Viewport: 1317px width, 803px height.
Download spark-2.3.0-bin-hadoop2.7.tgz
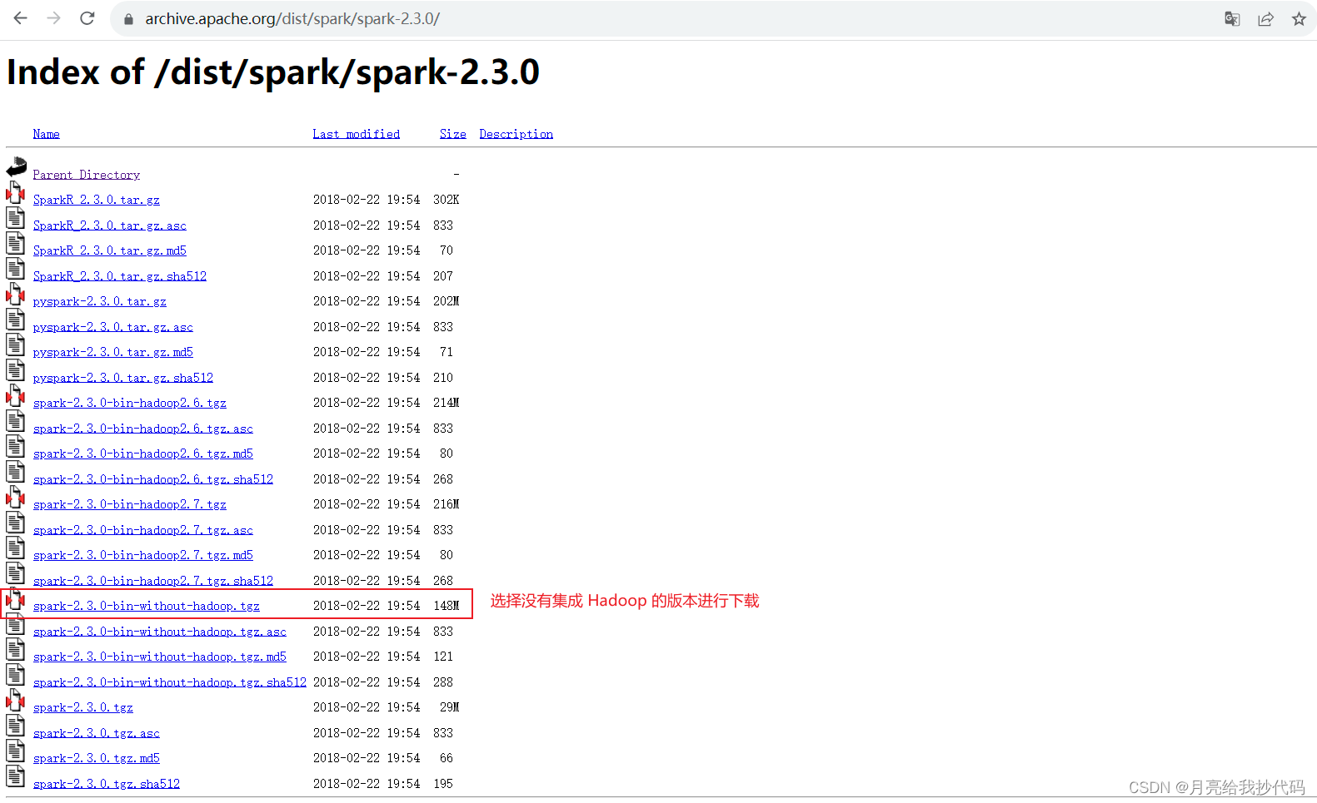coord(130,504)
